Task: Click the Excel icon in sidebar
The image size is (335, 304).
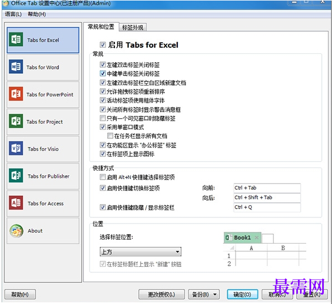Action: pos(16,39)
